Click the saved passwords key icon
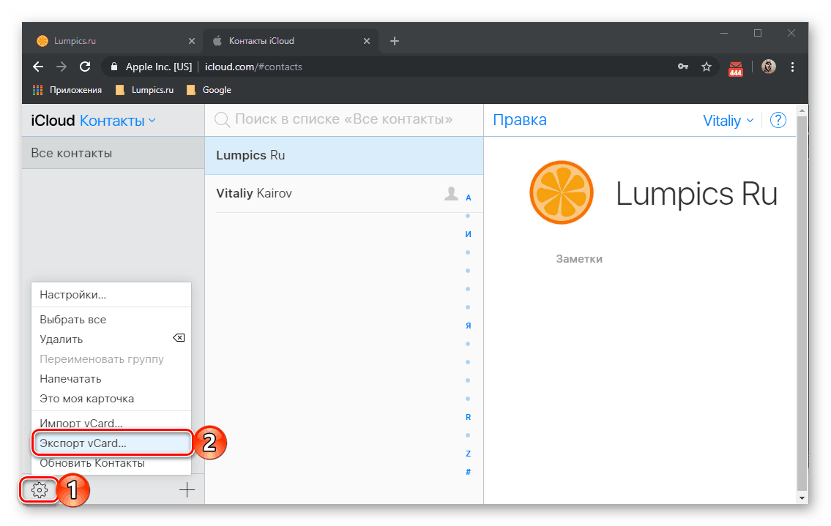The height and width of the screenshot is (526, 831). [682, 67]
